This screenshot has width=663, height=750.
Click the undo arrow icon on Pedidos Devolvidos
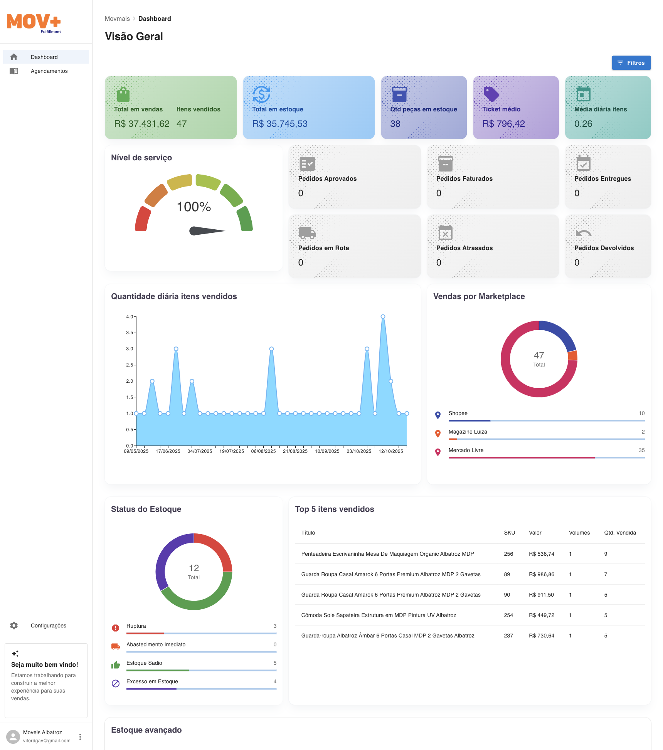pos(583,233)
